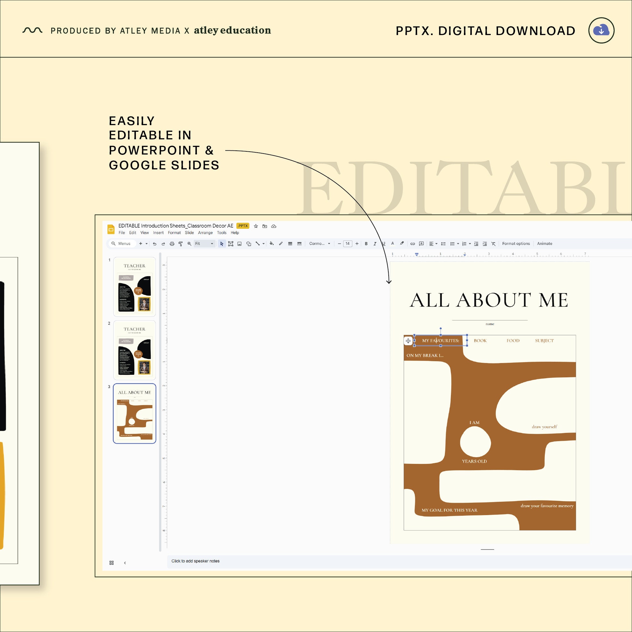Star the presentation

(256, 226)
